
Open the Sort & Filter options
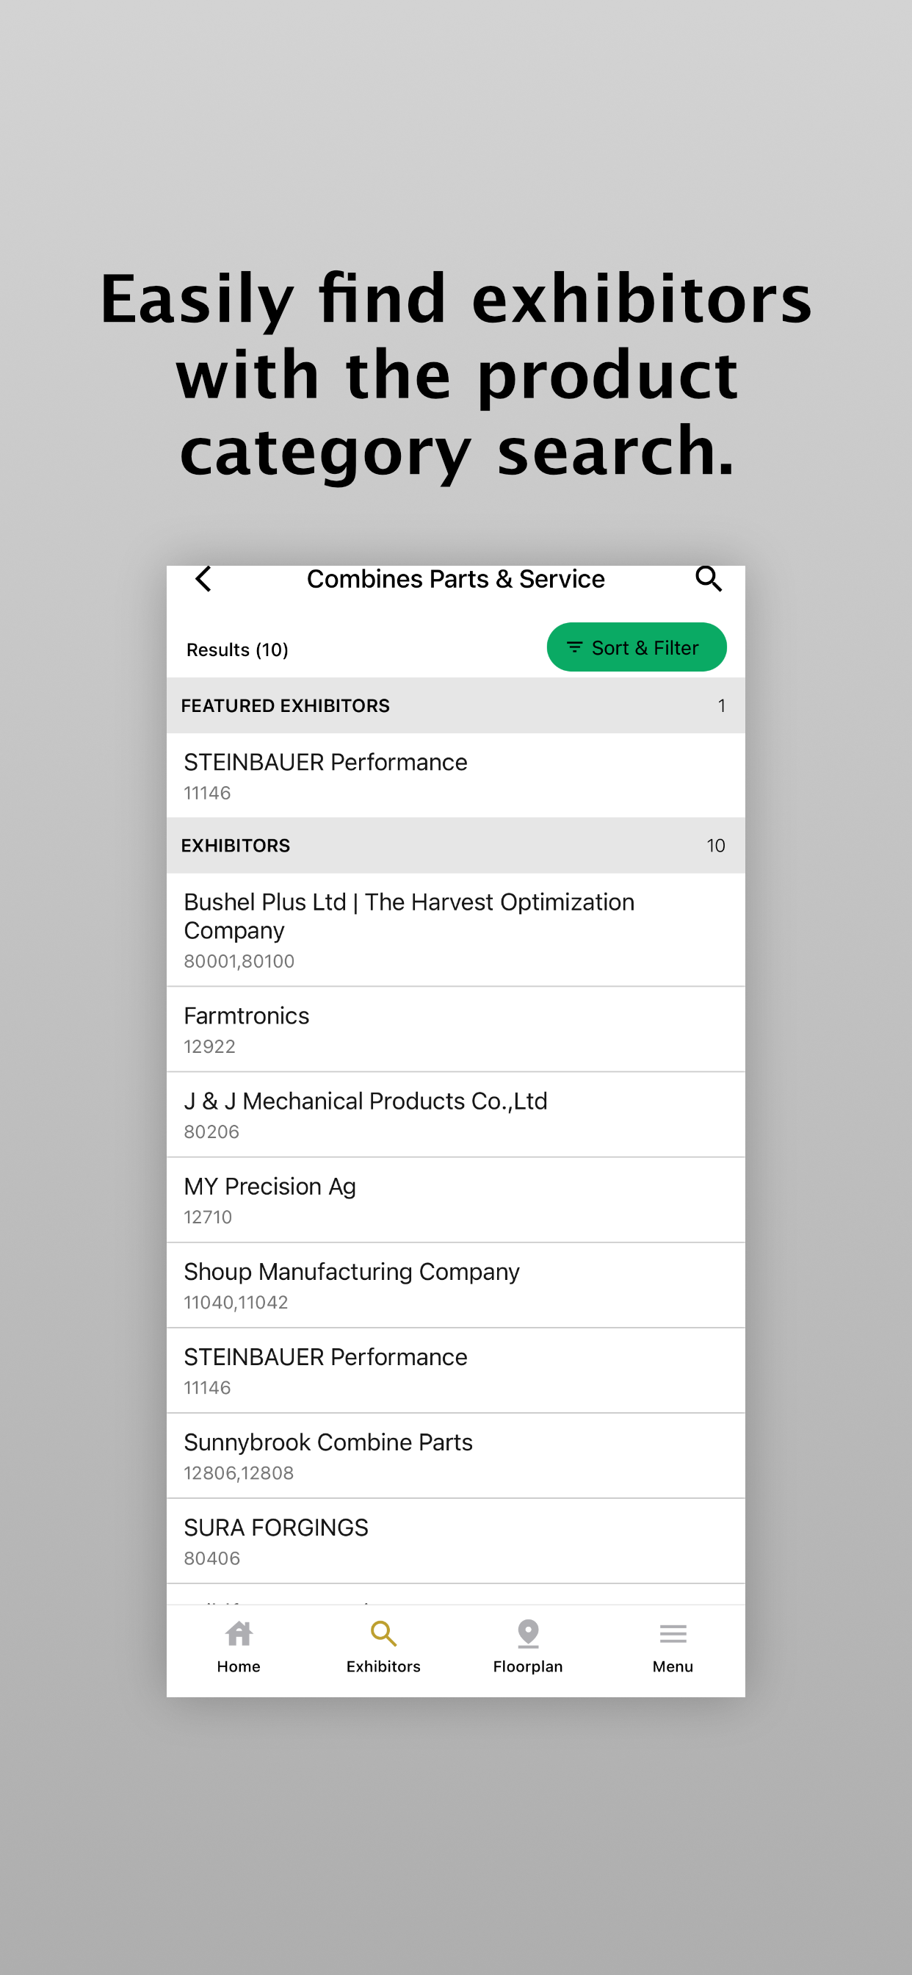click(636, 648)
